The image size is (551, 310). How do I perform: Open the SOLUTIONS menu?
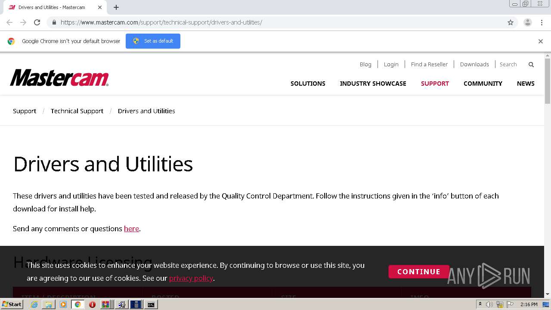(308, 84)
